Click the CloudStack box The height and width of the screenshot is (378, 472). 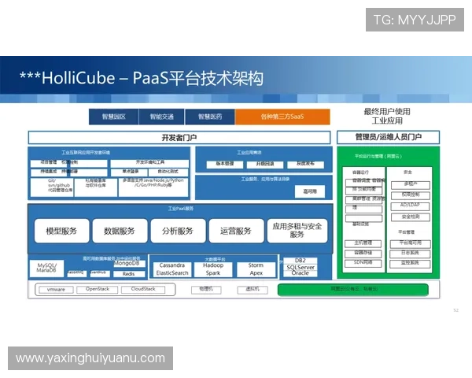(x=143, y=290)
